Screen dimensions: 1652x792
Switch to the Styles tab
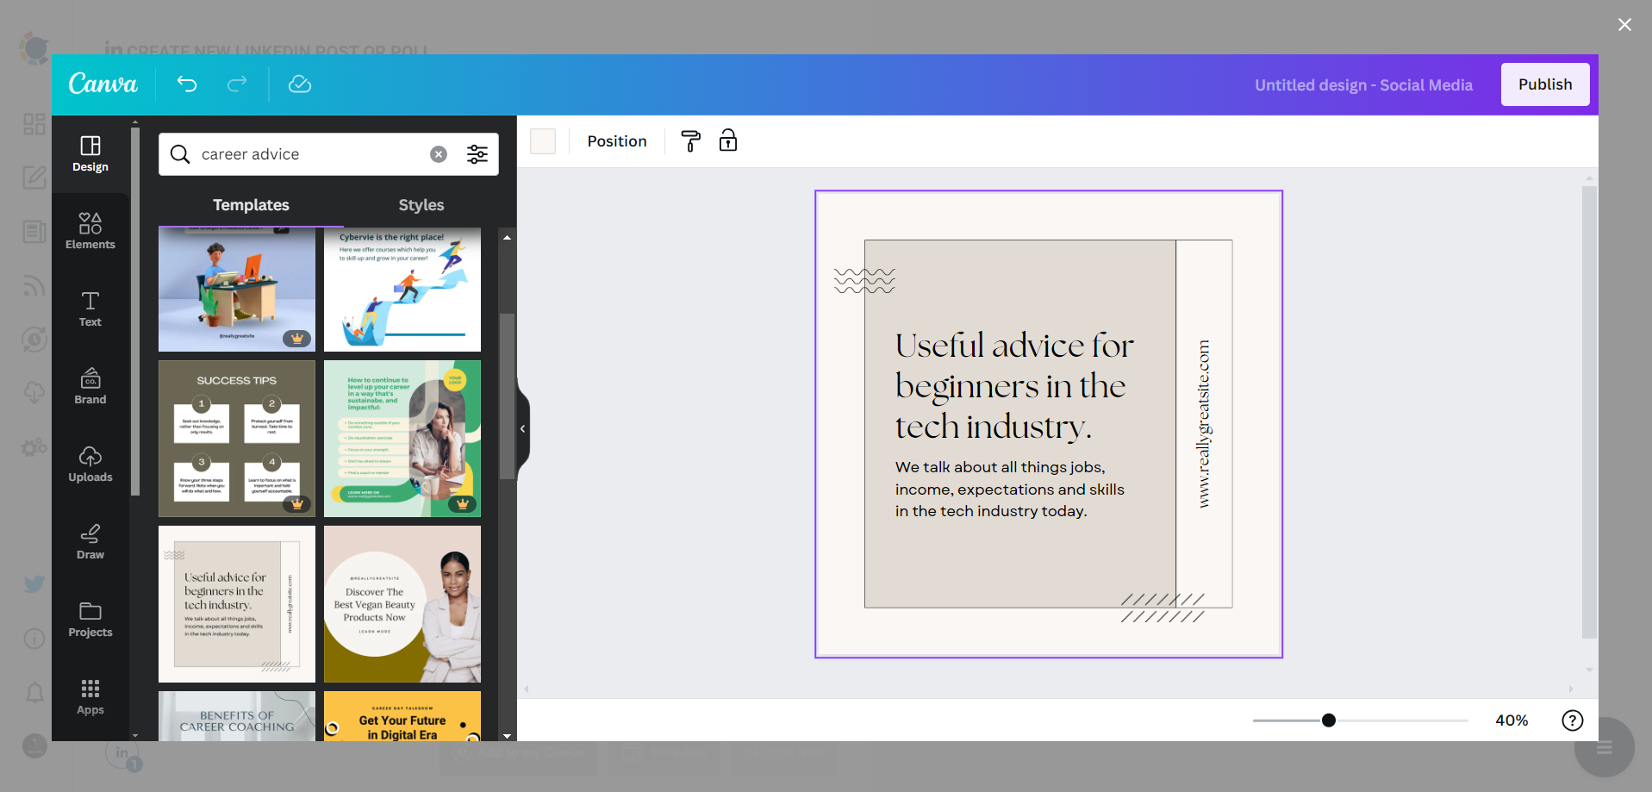pyautogui.click(x=421, y=205)
